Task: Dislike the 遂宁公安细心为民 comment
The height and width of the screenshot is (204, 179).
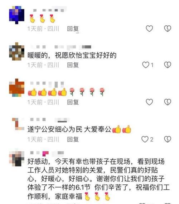Action: coord(168,139)
